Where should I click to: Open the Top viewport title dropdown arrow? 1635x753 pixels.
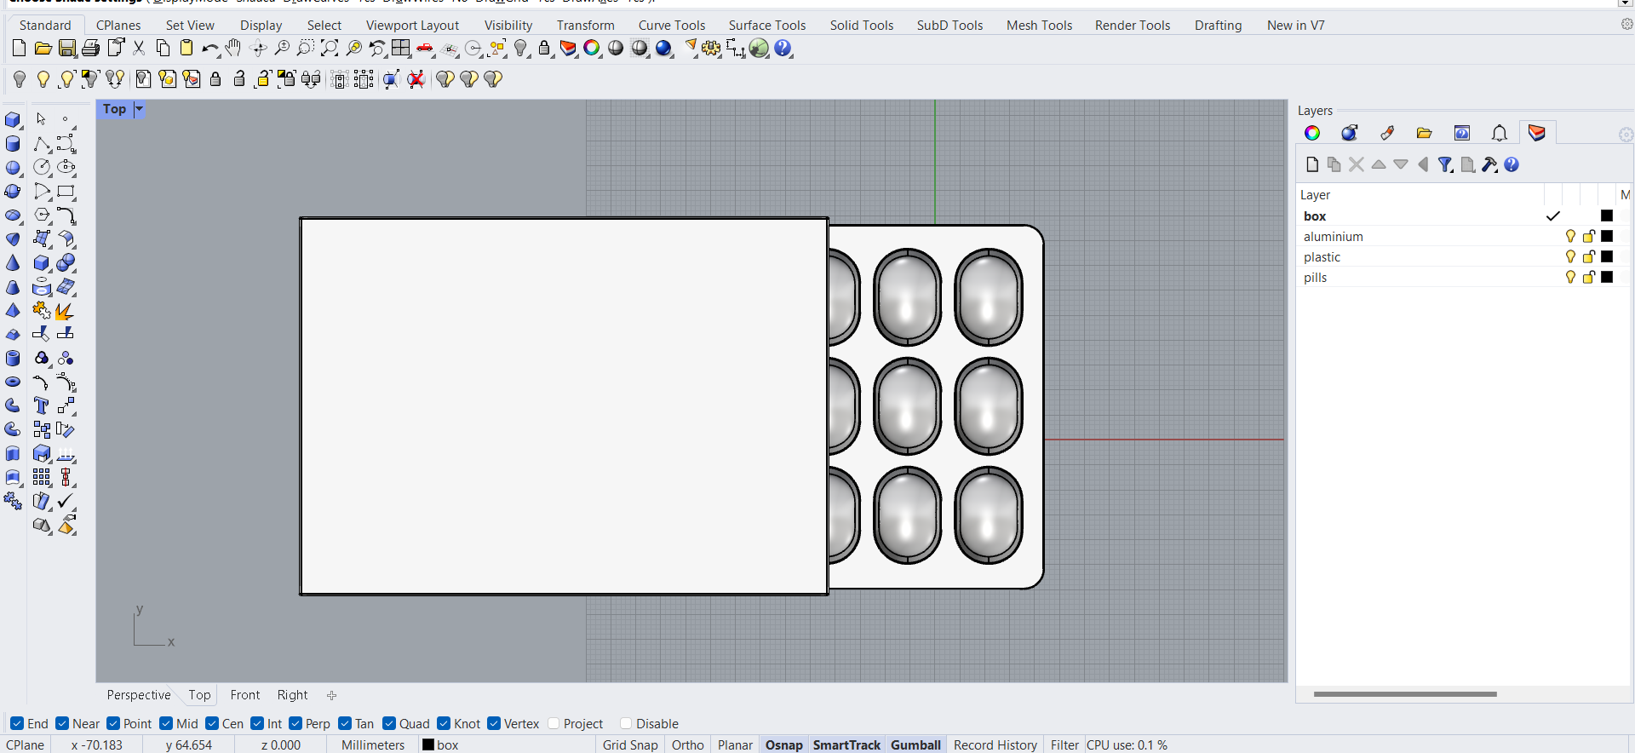click(x=139, y=109)
